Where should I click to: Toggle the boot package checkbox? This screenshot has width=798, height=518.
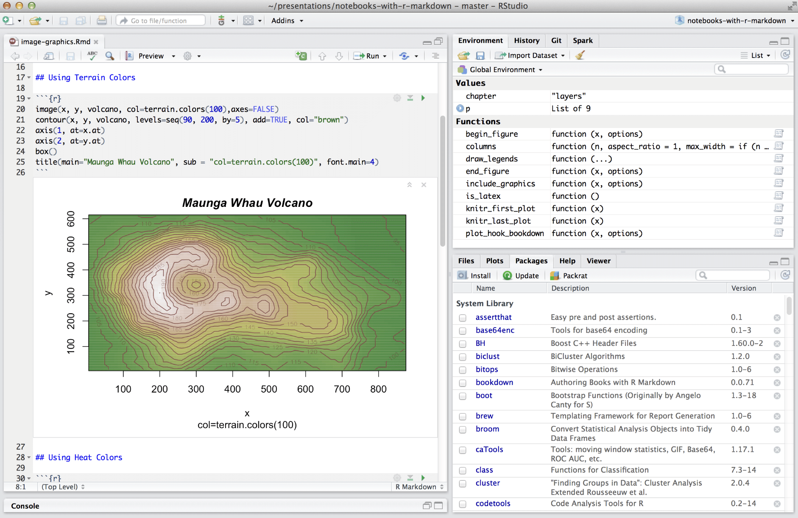pyautogui.click(x=463, y=396)
